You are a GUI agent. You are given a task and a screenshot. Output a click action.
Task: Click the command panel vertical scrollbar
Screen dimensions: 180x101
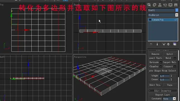pyautogui.click(x=179, y=75)
